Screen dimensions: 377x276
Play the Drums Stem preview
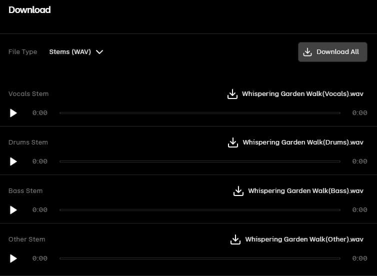point(13,161)
